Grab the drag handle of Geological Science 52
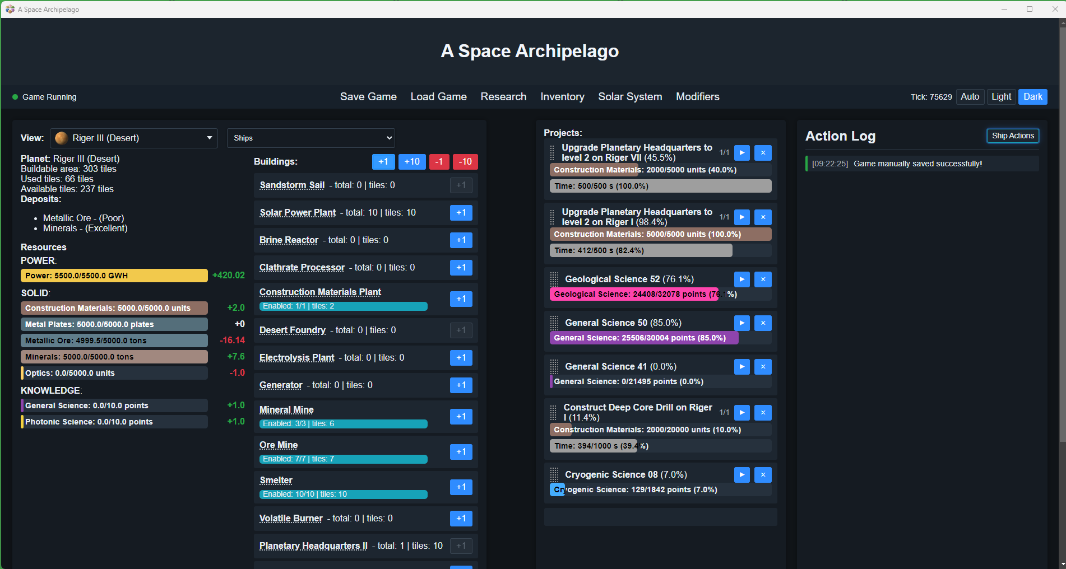Image resolution: width=1066 pixels, height=569 pixels. click(x=554, y=279)
